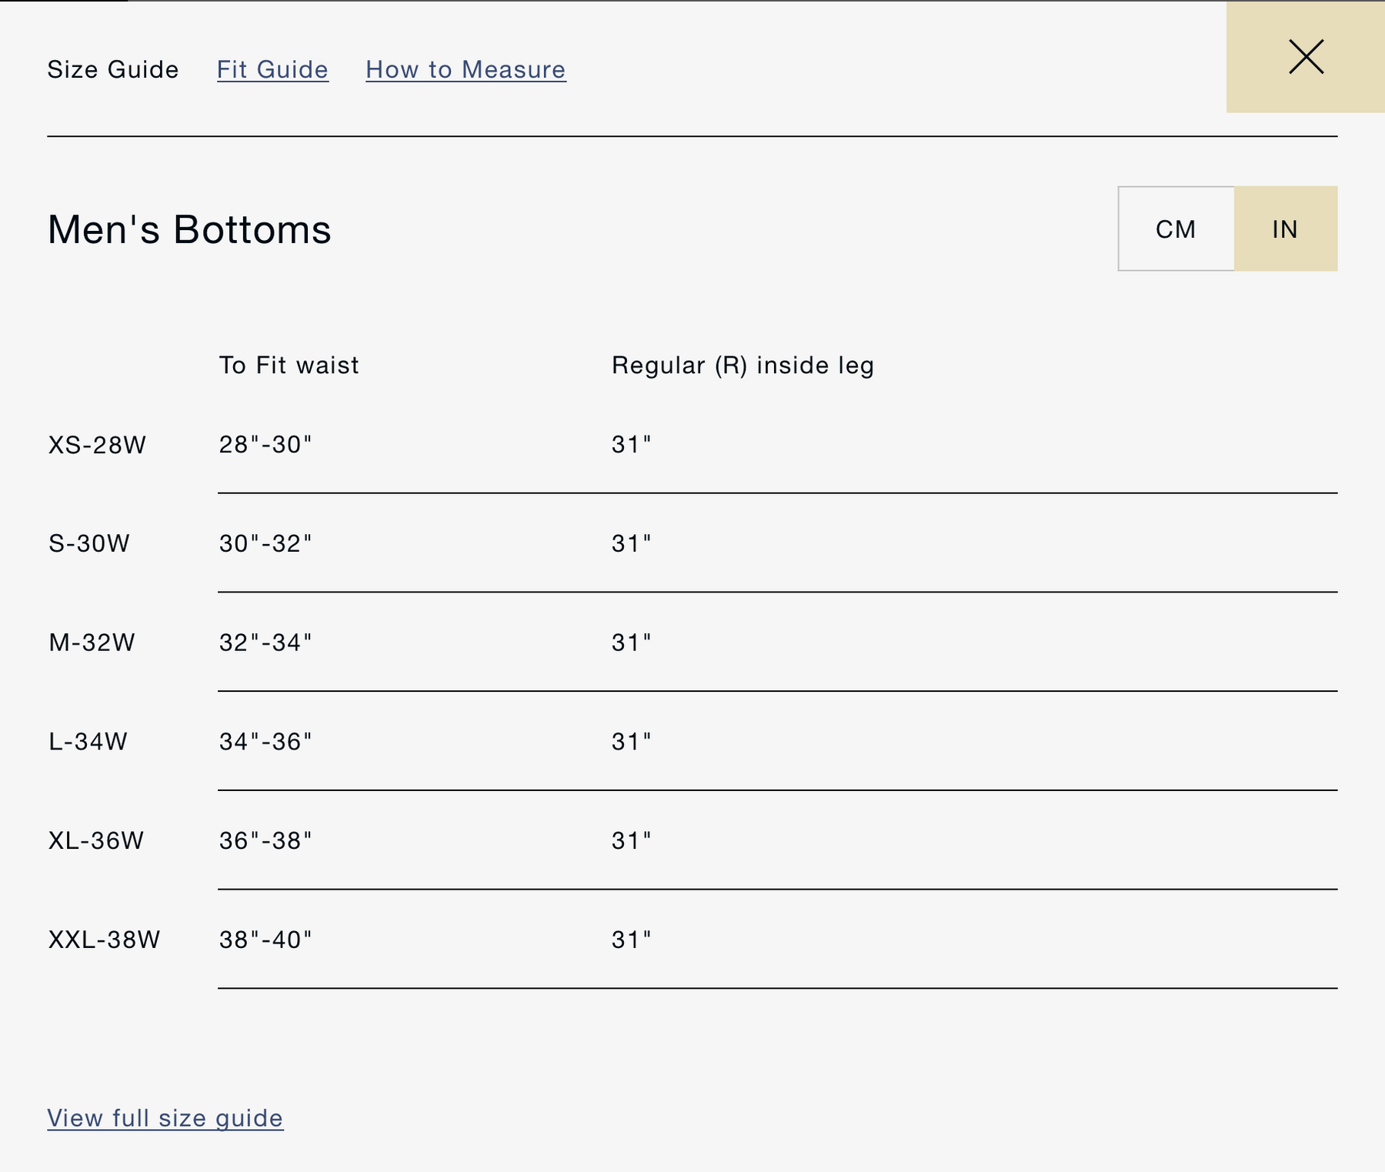Select the IN unit option
The image size is (1385, 1172).
pos(1285,229)
